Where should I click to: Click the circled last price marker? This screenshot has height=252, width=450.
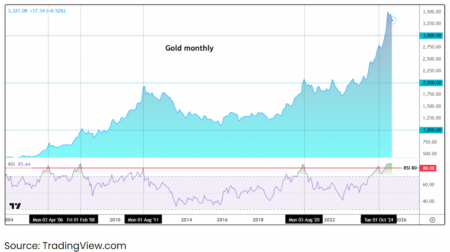[392, 20]
